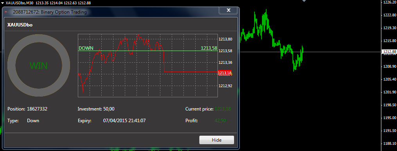Click the Current price 1213,18 value
The image size is (397, 151).
tap(223, 109)
